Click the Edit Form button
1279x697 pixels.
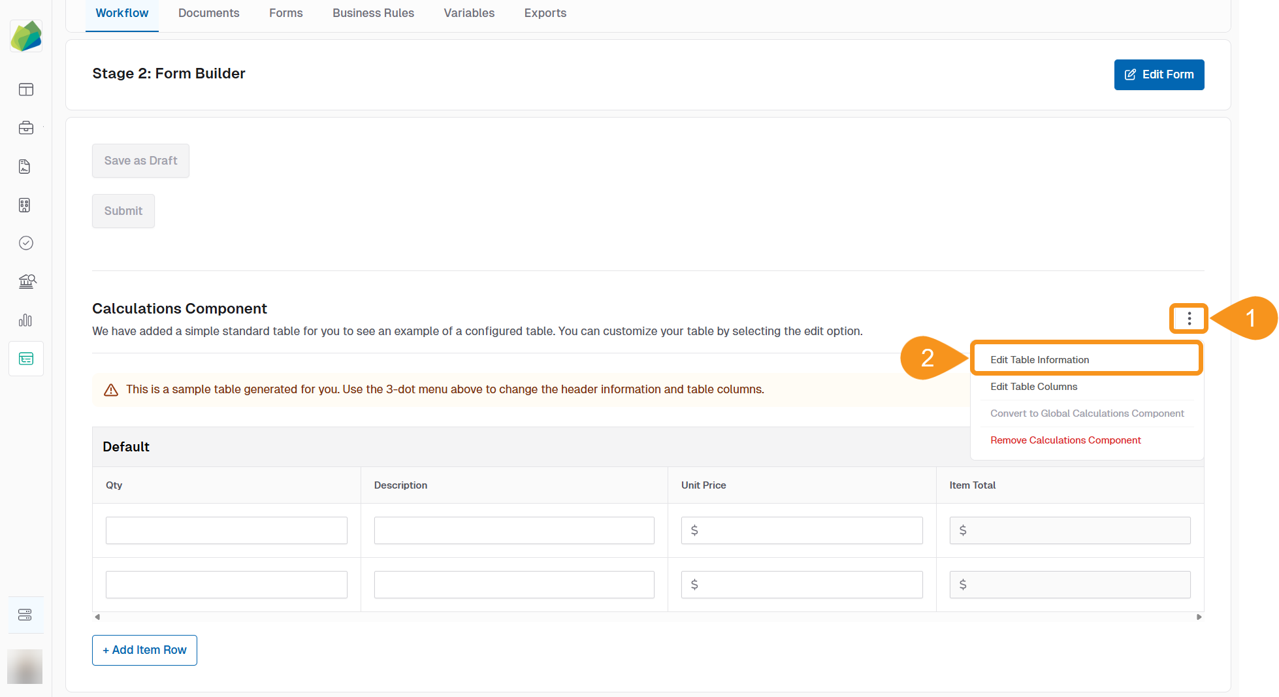pyautogui.click(x=1159, y=74)
